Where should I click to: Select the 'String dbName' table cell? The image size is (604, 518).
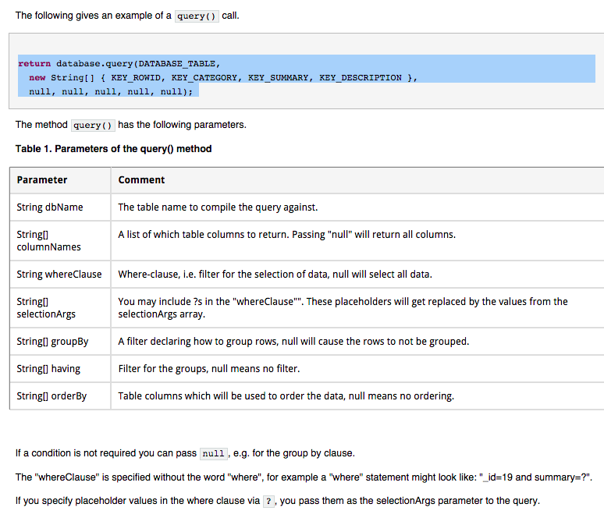pyautogui.click(x=60, y=208)
